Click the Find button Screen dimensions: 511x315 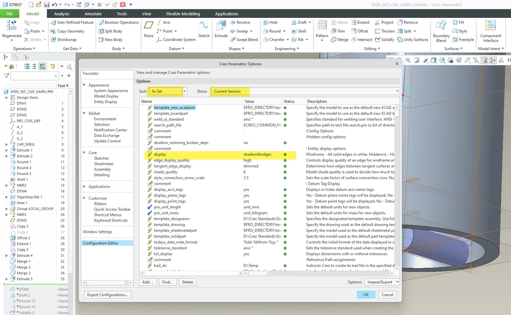click(x=167, y=282)
